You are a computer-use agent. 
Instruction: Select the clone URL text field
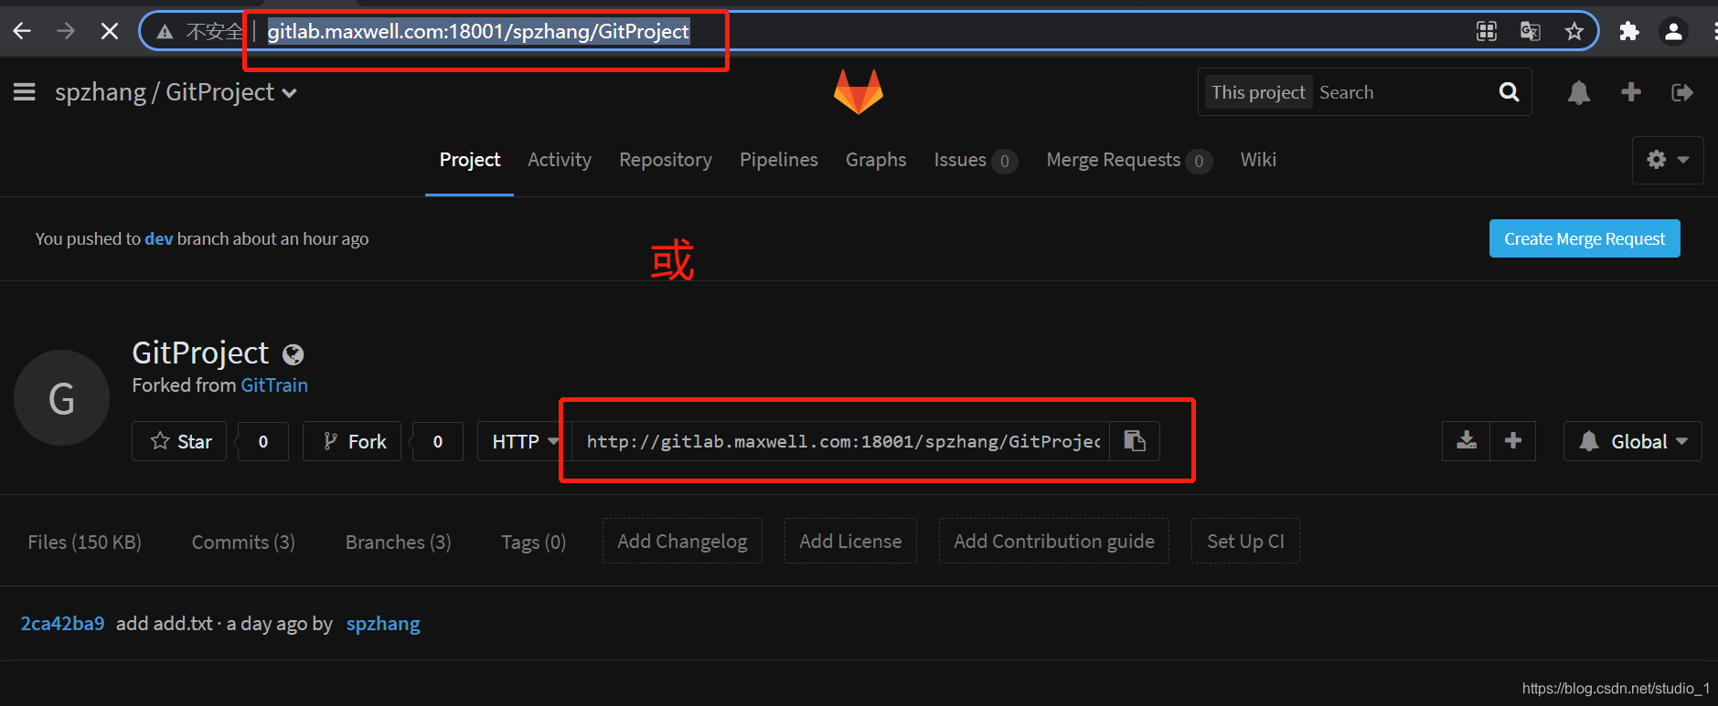pyautogui.click(x=841, y=441)
